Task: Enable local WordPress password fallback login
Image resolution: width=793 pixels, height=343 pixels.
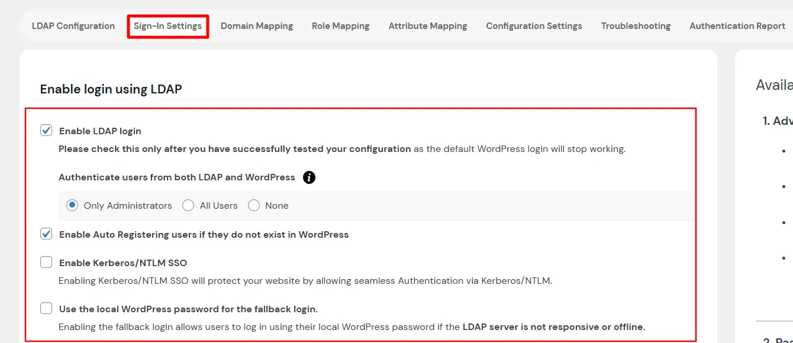Action: coord(46,308)
